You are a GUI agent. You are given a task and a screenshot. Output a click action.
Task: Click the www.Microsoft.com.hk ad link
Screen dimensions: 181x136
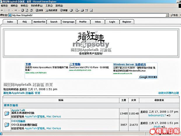point(123,73)
